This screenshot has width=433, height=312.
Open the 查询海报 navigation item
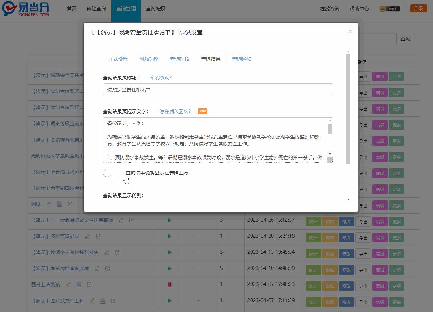coord(155,8)
